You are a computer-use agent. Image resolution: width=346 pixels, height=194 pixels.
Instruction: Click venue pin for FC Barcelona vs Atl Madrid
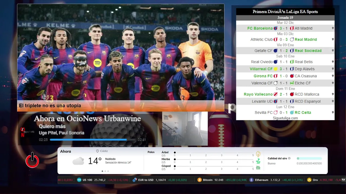(333, 28)
